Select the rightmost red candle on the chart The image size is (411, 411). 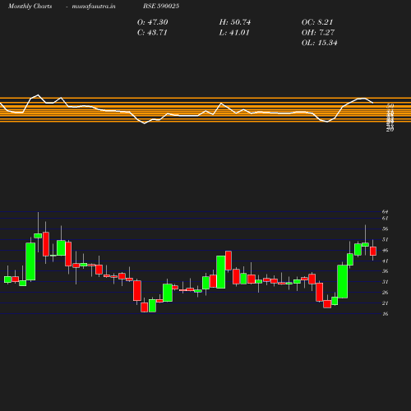pos(373,251)
